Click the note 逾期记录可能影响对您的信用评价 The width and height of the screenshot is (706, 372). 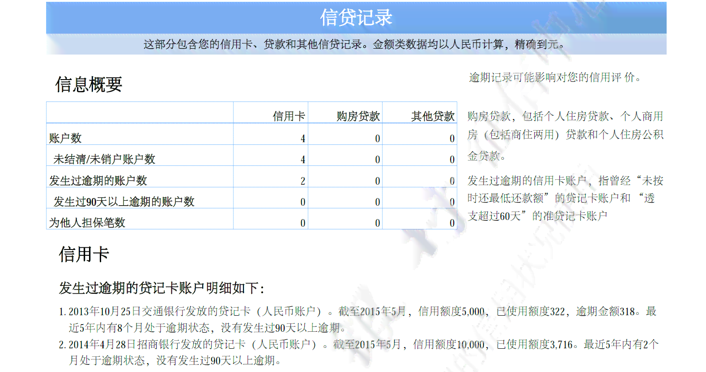[x=555, y=77]
